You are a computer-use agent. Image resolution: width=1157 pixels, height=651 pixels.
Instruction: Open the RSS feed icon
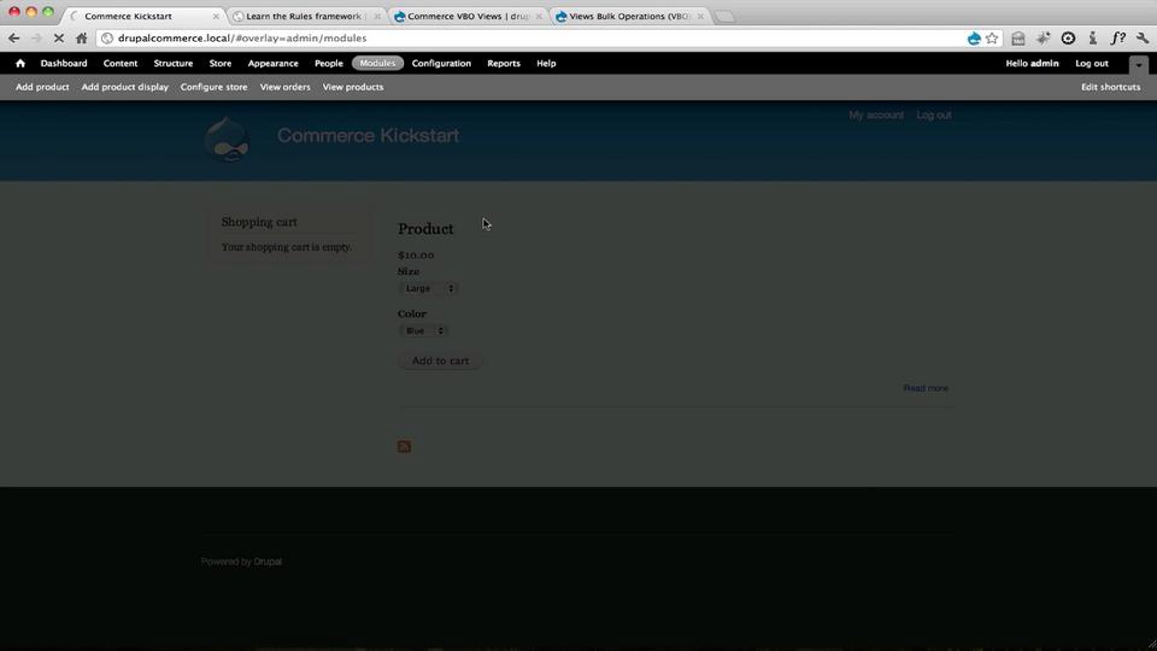(404, 446)
